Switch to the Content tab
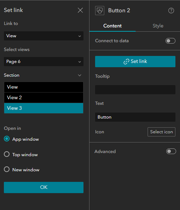This screenshot has width=180, height=210. click(112, 26)
